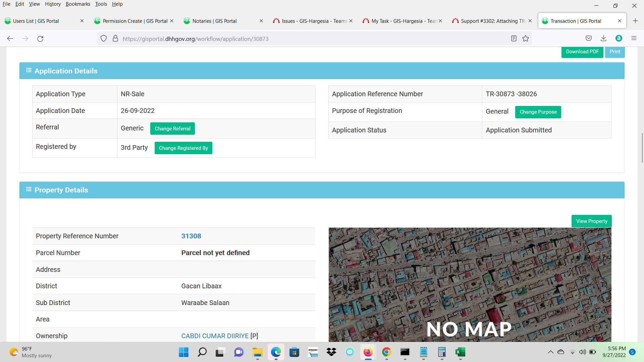Open a new browser tab
This screenshot has width=644, height=362.
tap(635, 21)
